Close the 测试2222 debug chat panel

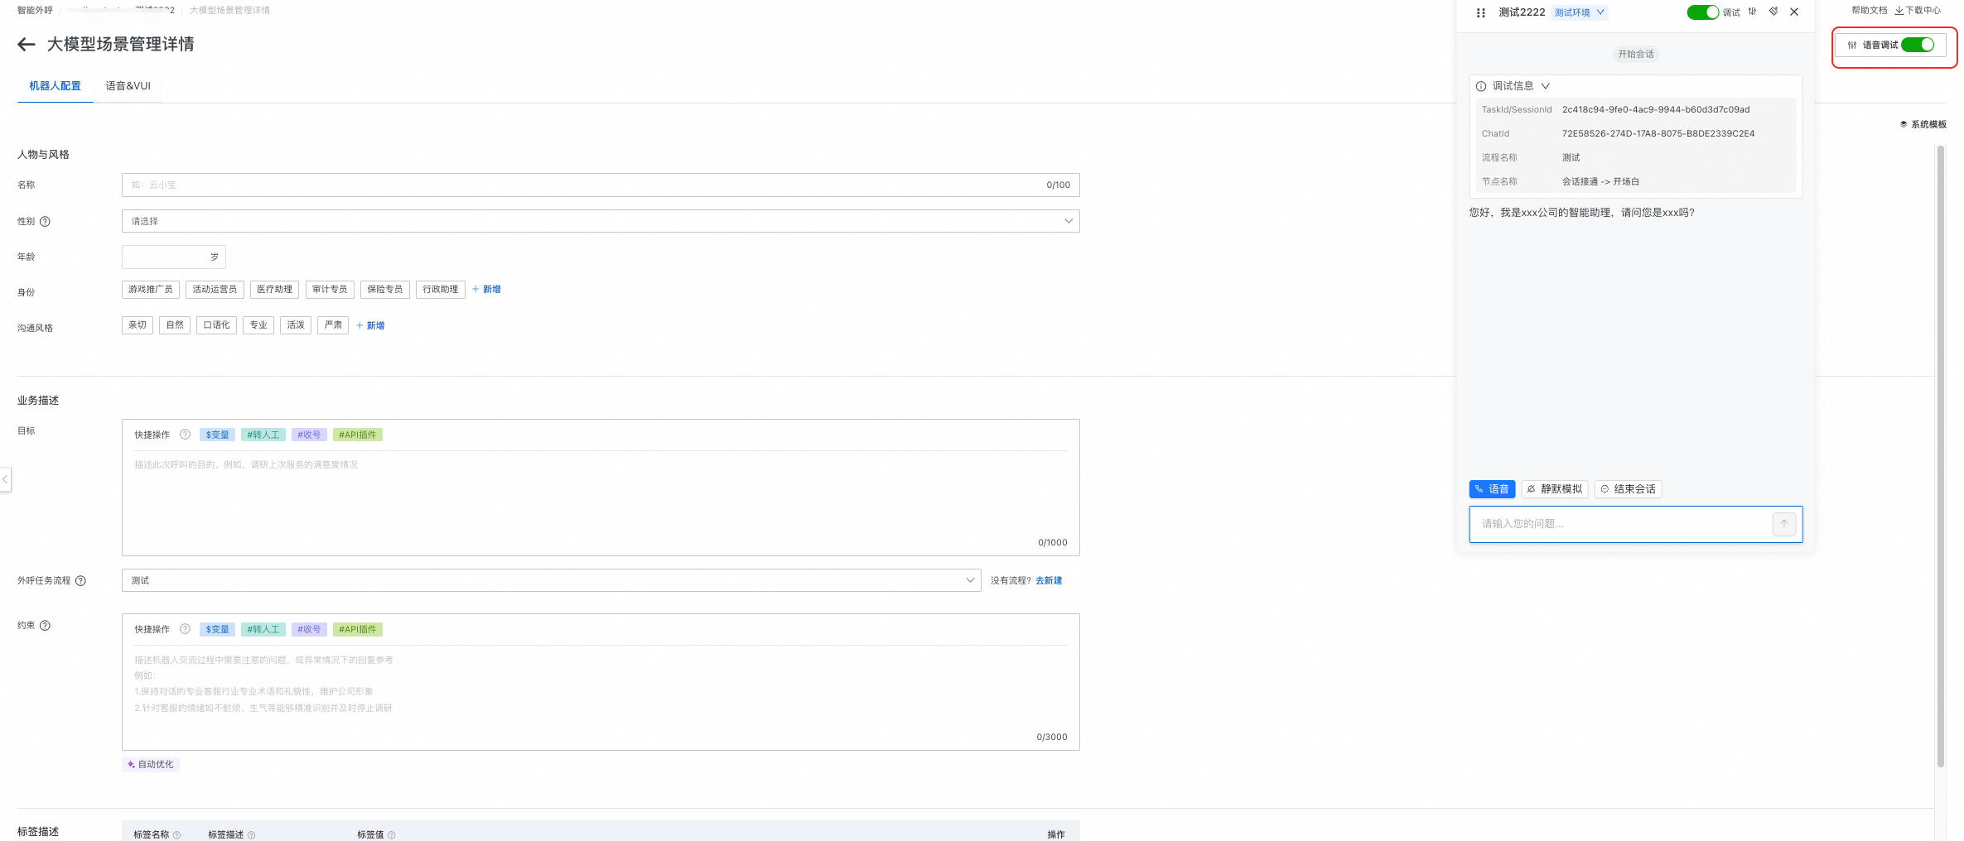point(1794,12)
